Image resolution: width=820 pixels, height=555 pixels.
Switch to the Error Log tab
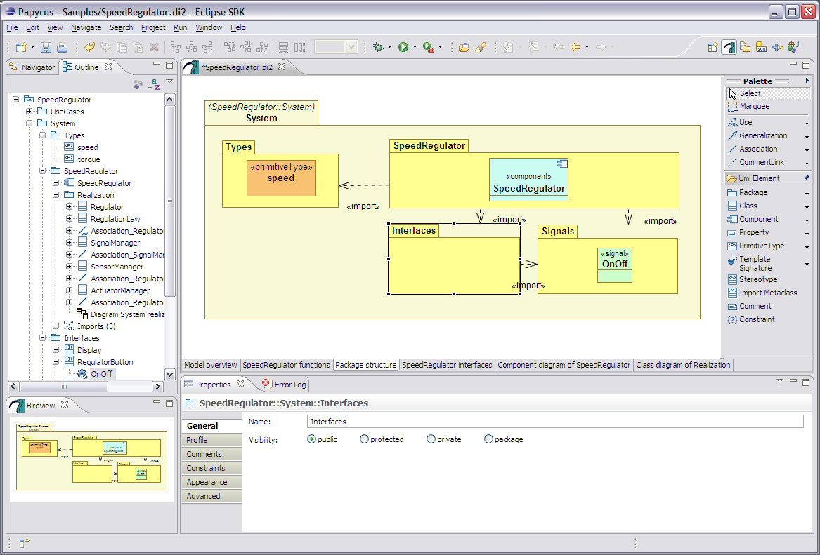tap(285, 385)
